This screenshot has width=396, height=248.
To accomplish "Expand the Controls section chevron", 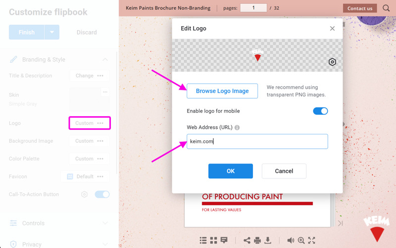I will tap(105, 223).
